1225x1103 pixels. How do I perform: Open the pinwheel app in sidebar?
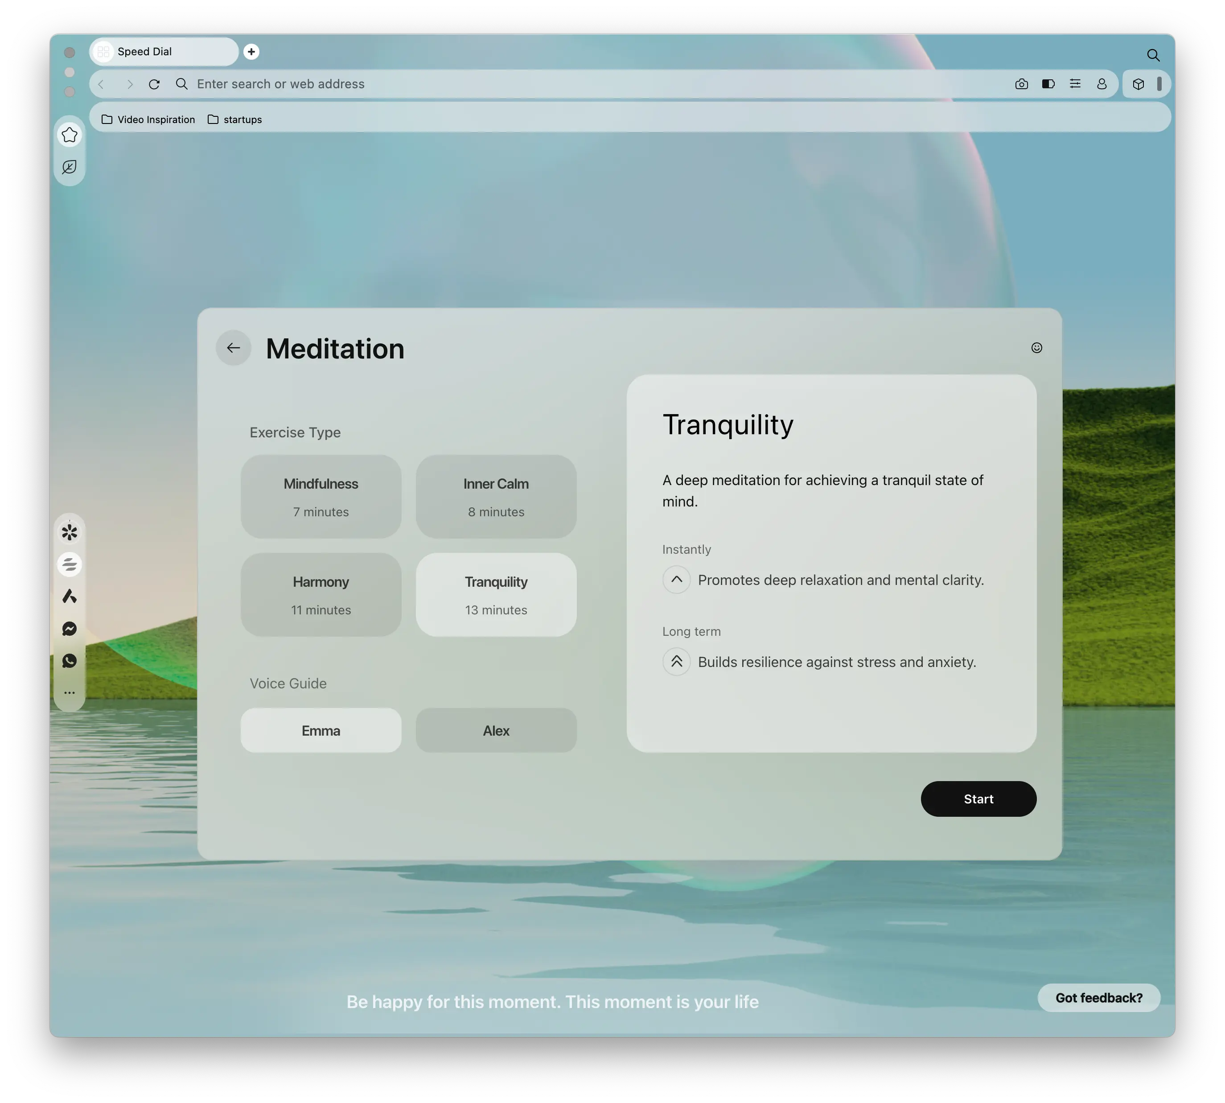pyautogui.click(x=70, y=533)
